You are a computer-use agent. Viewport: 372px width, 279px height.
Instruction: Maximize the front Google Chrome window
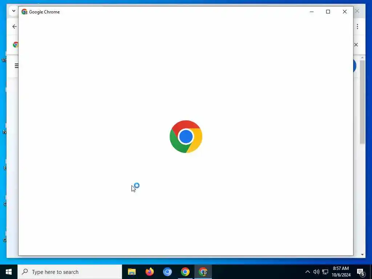(x=328, y=12)
